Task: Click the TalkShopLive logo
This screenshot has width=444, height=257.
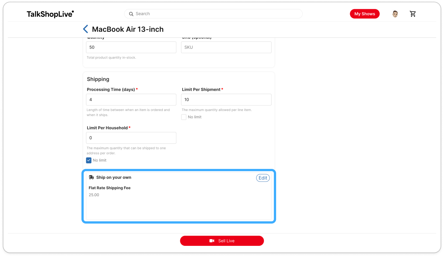Action: (50, 14)
